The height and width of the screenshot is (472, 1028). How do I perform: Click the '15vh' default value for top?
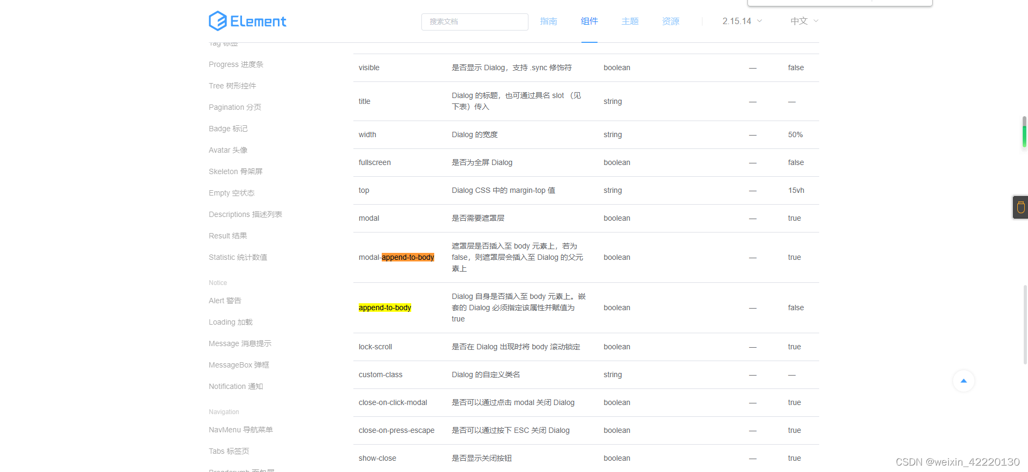coord(796,190)
